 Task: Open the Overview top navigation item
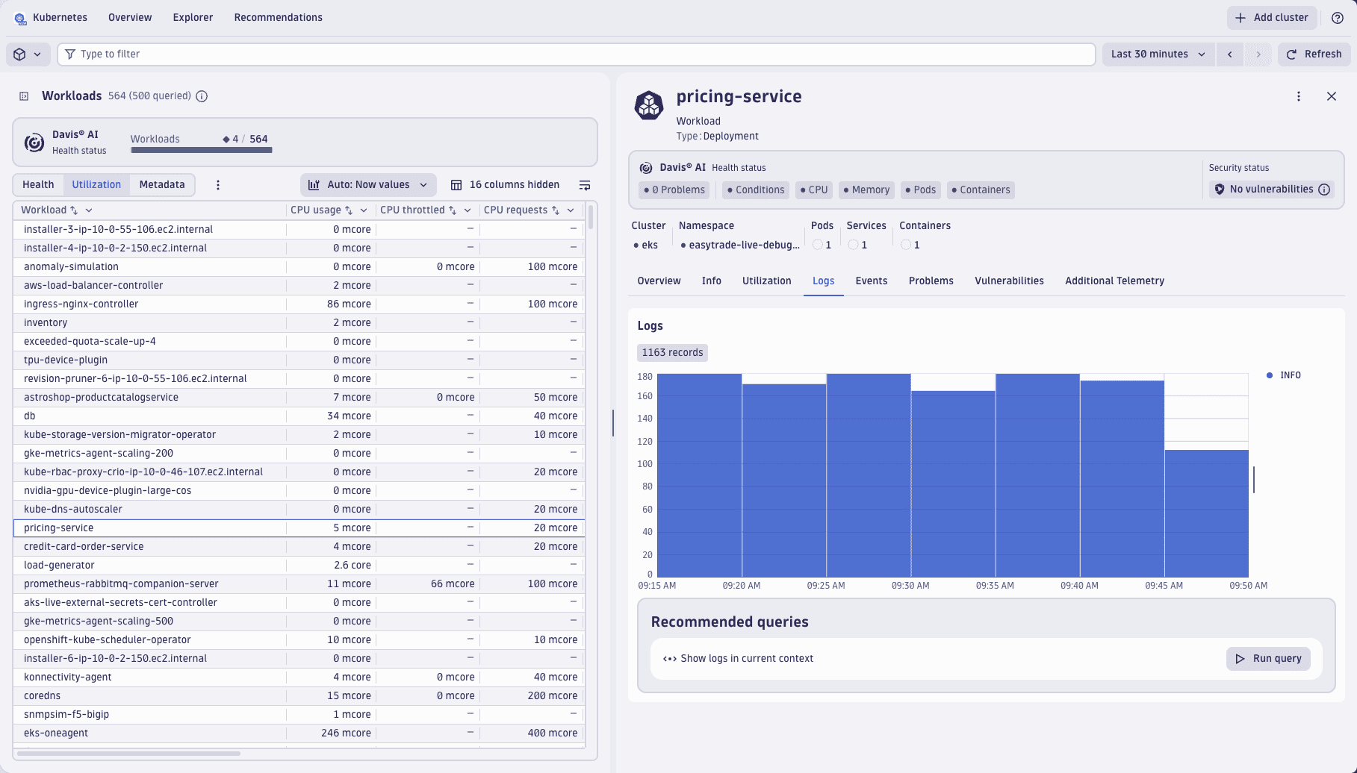pyautogui.click(x=130, y=18)
